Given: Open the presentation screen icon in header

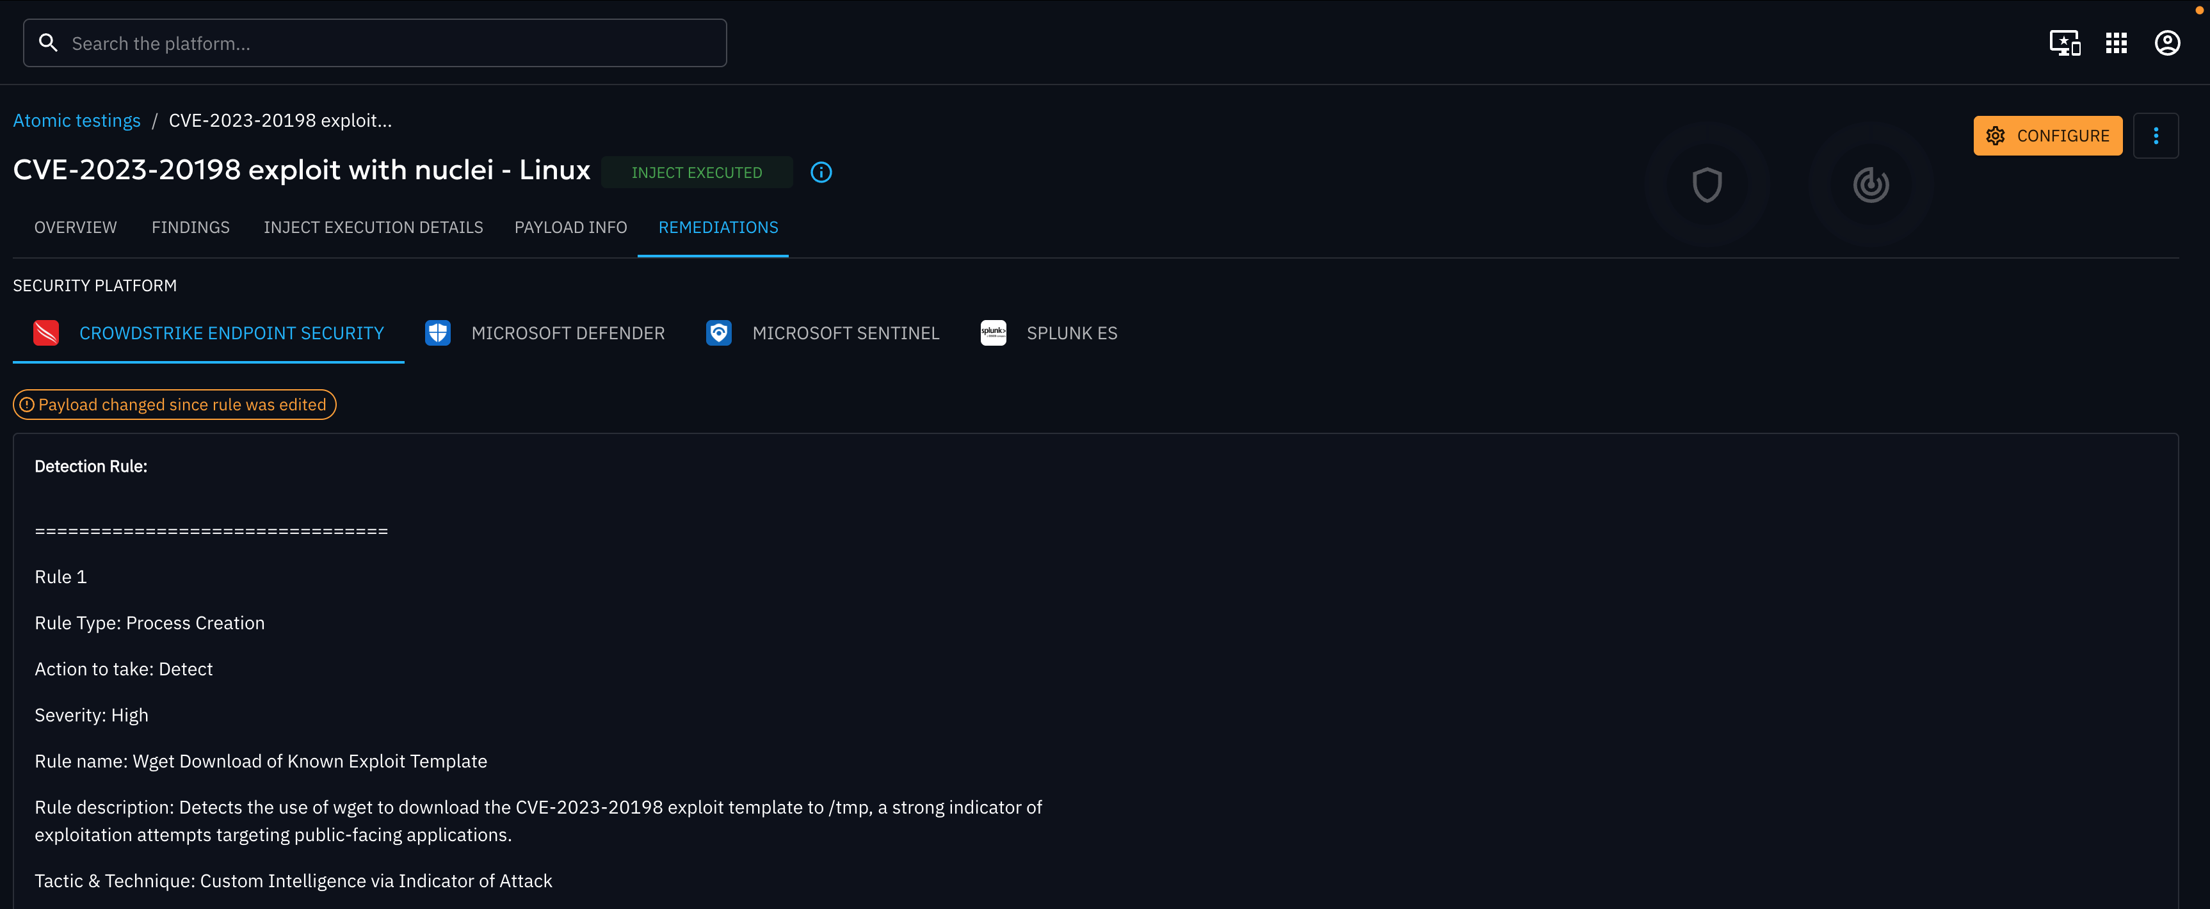Looking at the screenshot, I should [2064, 43].
